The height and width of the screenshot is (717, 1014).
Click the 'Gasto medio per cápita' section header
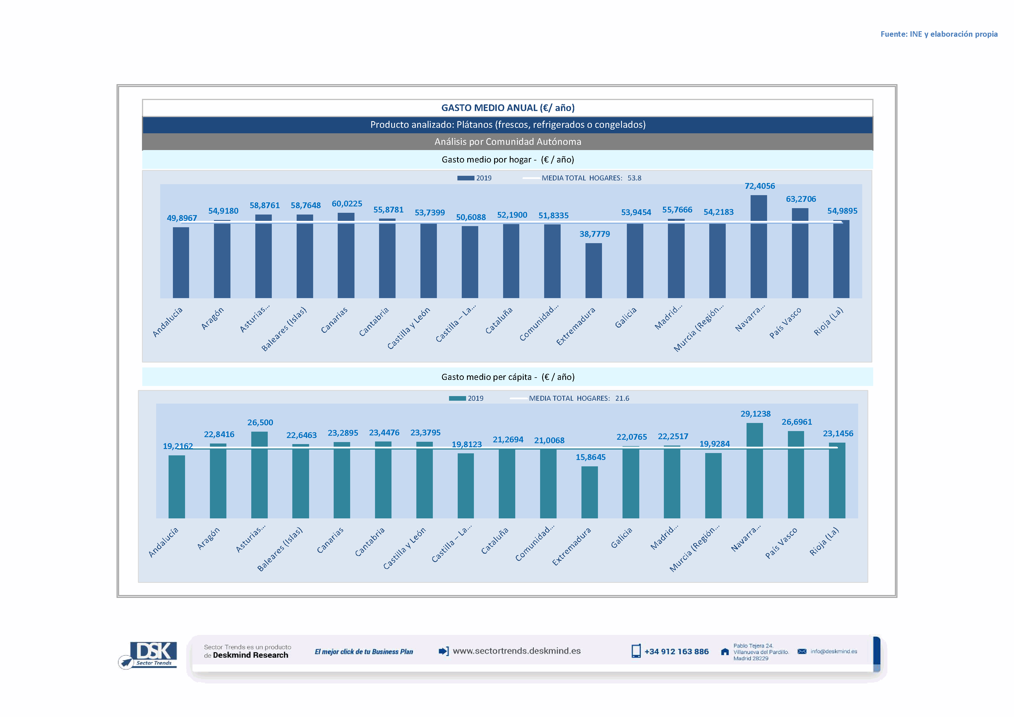(x=507, y=377)
